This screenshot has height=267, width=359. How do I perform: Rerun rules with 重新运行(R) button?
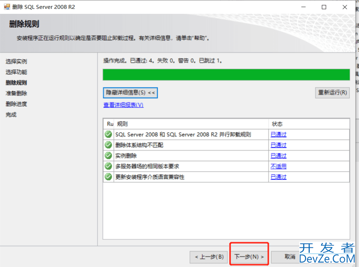coord(332,92)
